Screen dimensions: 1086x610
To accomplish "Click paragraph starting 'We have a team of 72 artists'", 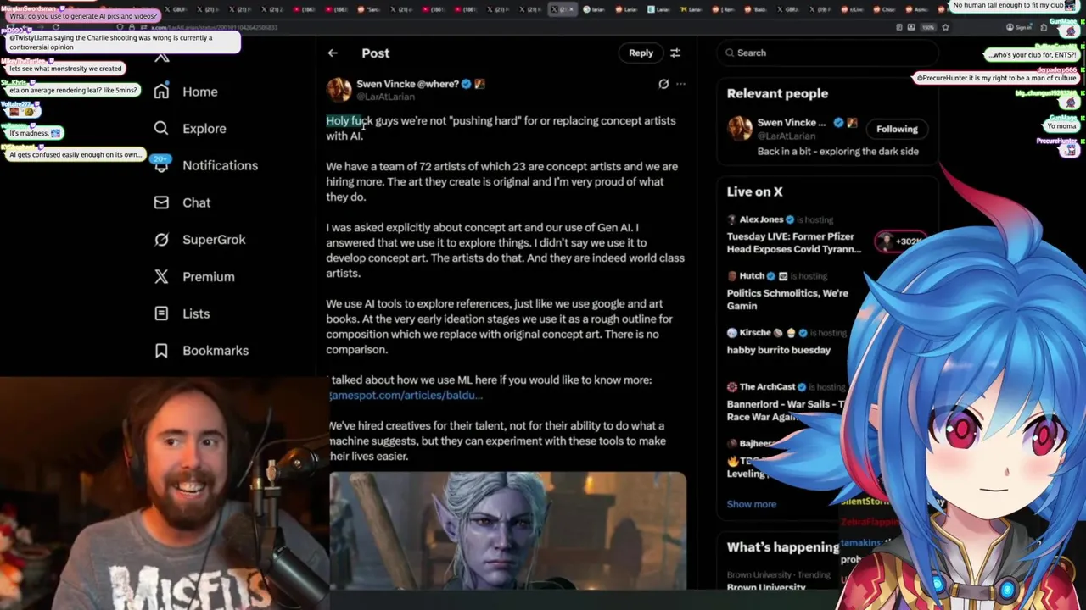I will (501, 182).
